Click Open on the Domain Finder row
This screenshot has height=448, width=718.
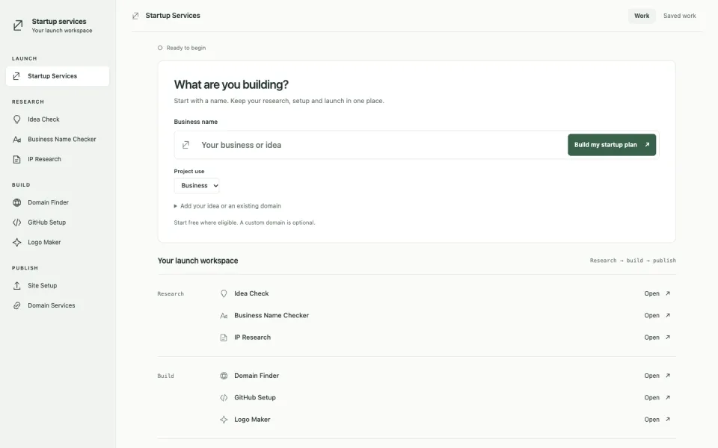(x=657, y=376)
